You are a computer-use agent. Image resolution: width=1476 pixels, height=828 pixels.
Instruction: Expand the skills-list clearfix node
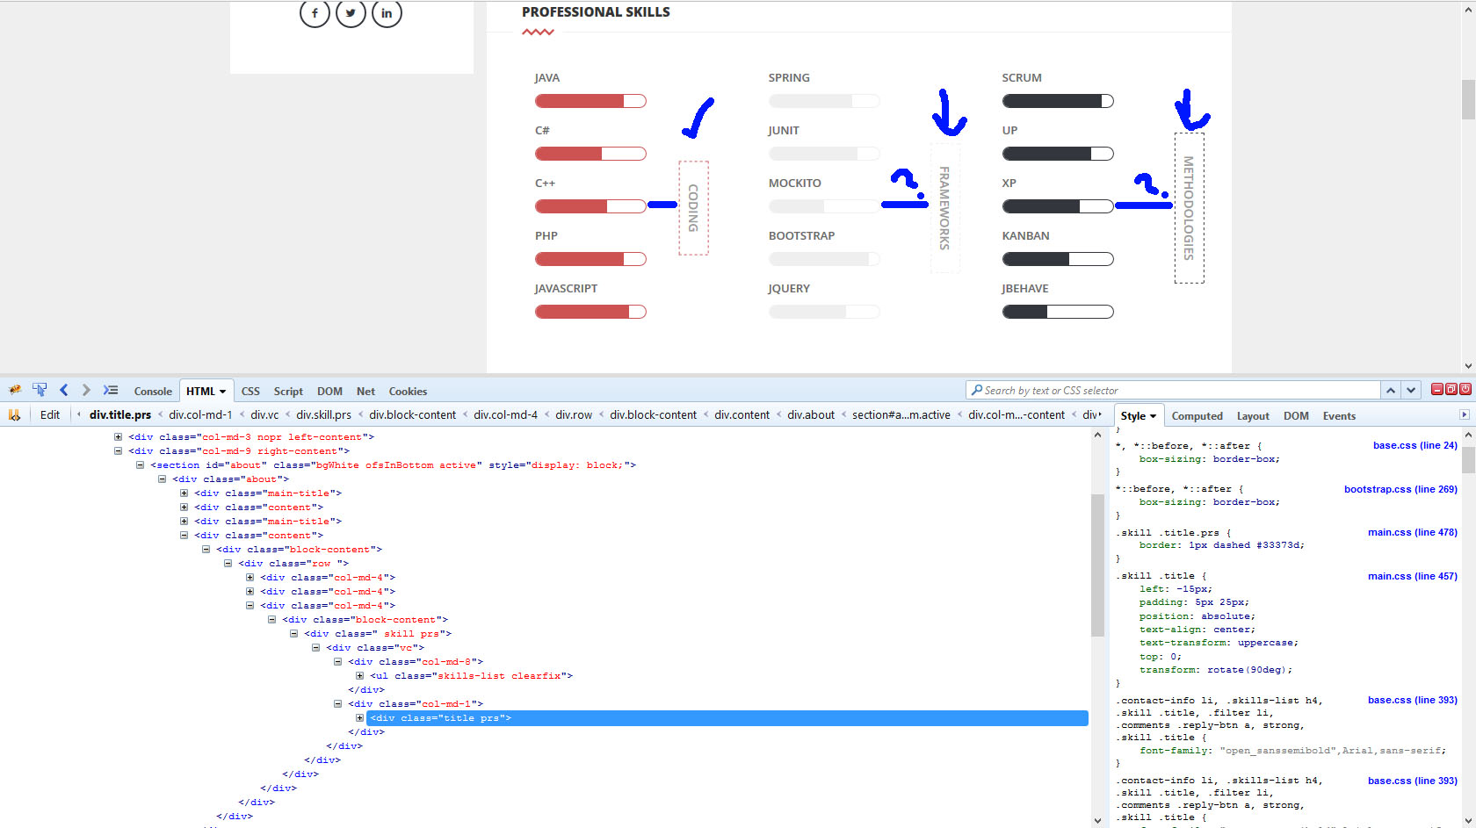pos(360,675)
